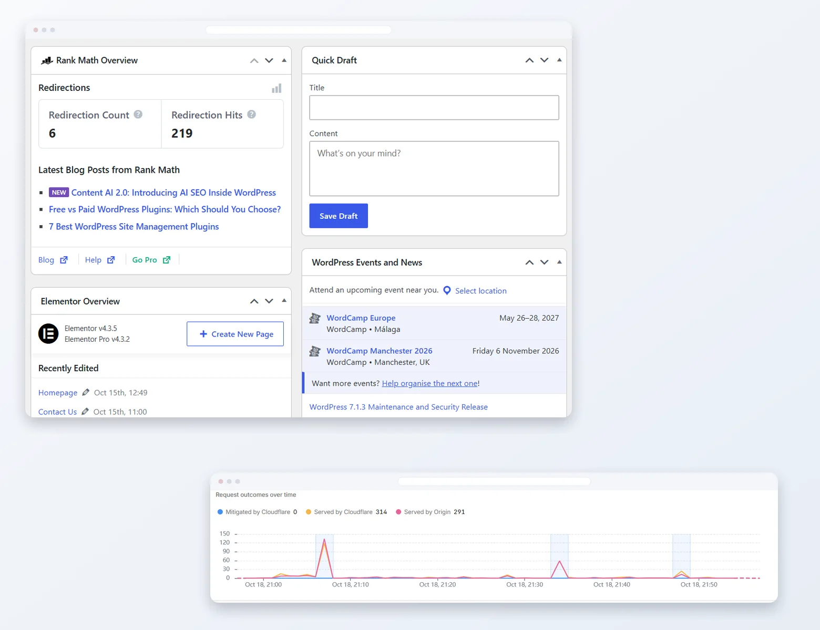Open Free vs Paid WordPress Plugins post
The image size is (820, 630).
(x=165, y=209)
